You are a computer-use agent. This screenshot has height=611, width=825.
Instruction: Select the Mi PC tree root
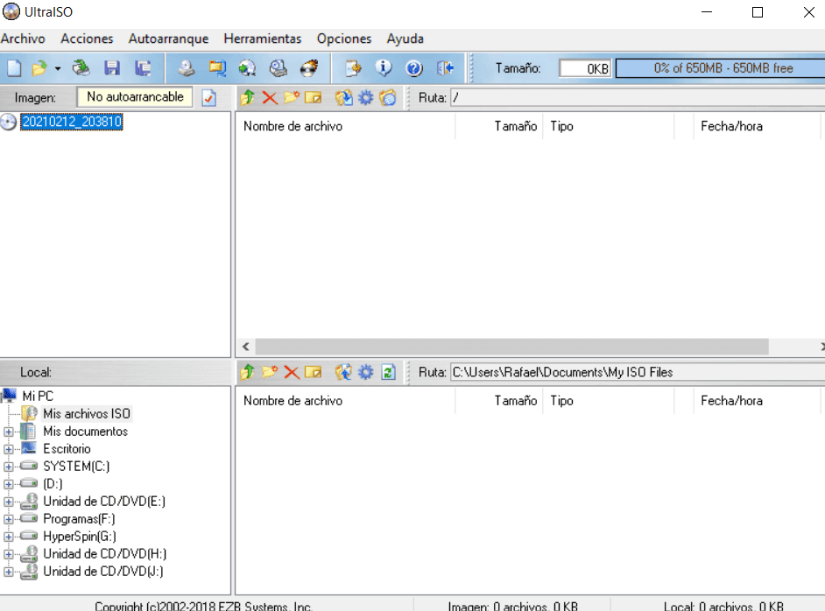coord(38,396)
